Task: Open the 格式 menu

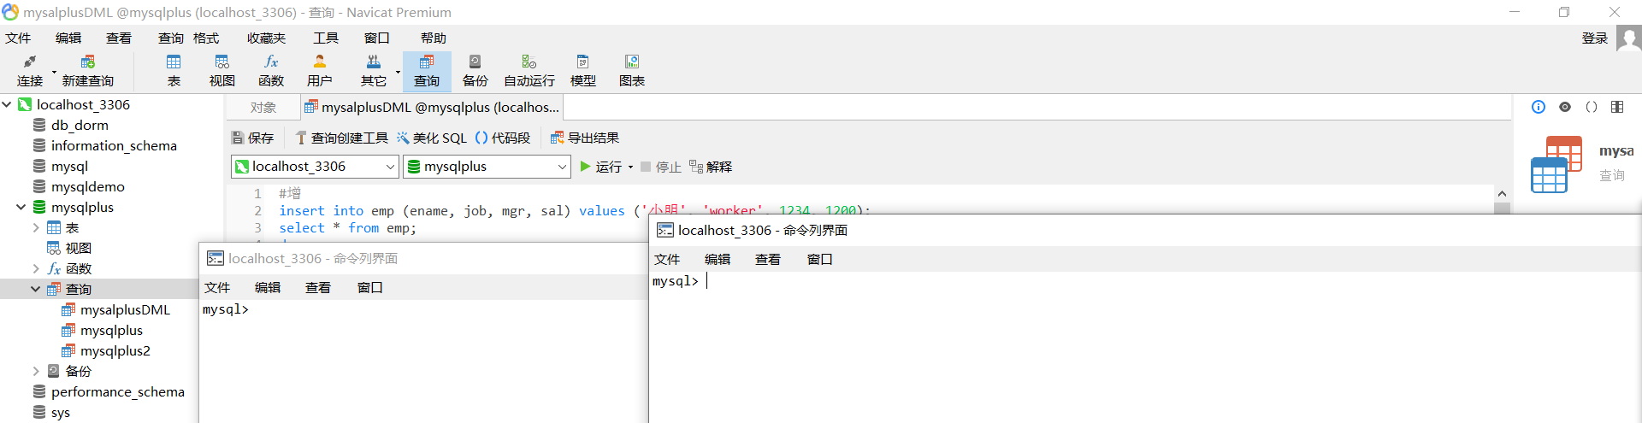Action: (x=206, y=38)
